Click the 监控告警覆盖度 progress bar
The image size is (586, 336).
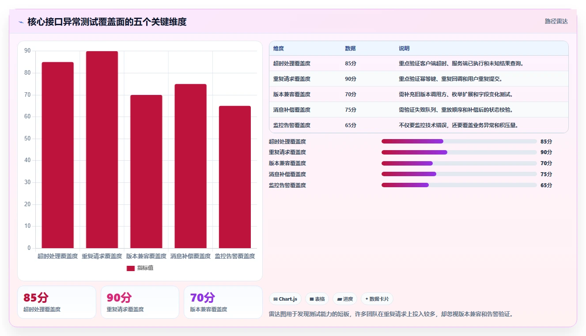click(459, 185)
